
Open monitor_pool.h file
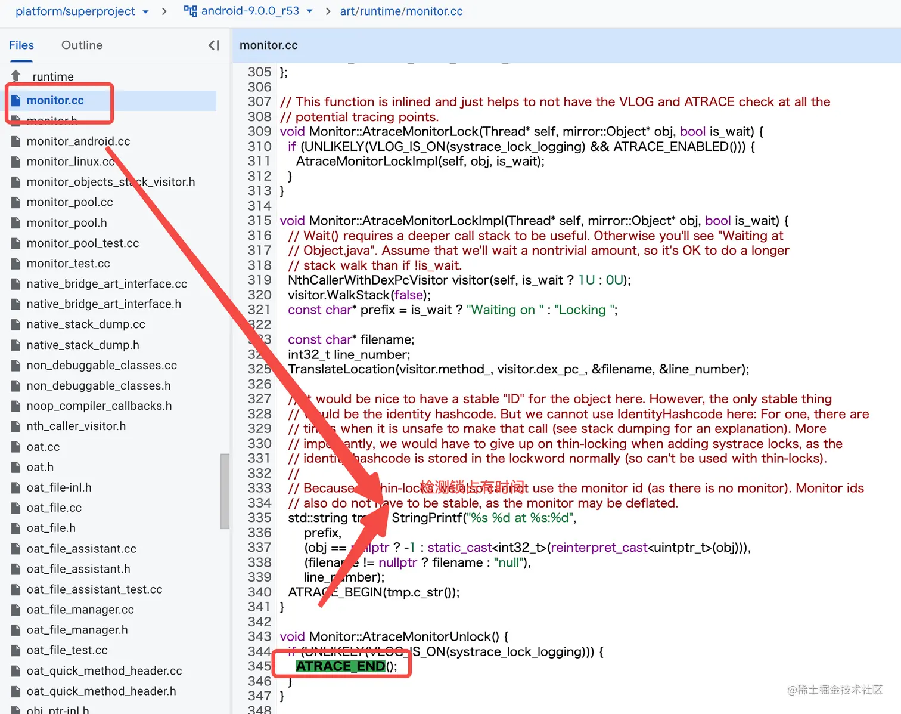pyautogui.click(x=67, y=222)
